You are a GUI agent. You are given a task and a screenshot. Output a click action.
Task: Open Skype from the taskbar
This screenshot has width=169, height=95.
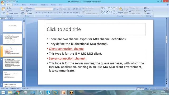pos(48,93)
